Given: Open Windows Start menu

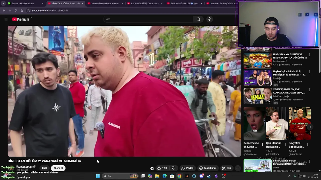Looking at the screenshot, I should point(98,176).
